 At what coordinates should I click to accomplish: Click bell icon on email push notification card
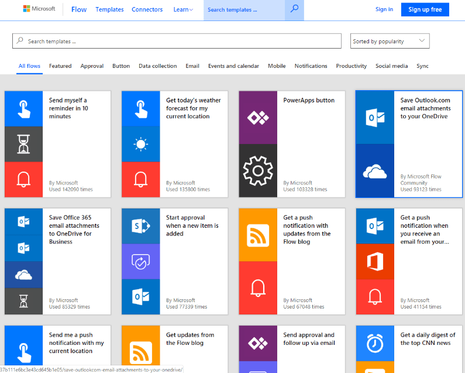pyautogui.click(x=375, y=296)
